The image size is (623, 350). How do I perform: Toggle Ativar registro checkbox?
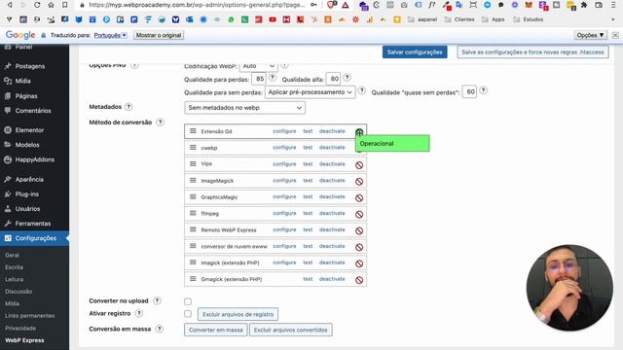click(188, 314)
